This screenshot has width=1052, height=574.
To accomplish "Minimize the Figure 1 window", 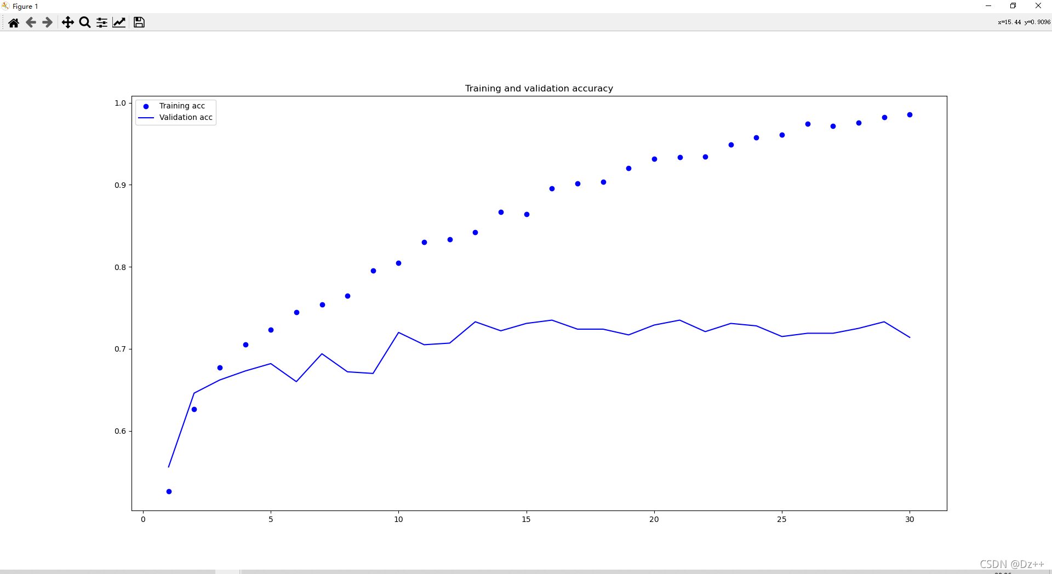I will 988,6.
